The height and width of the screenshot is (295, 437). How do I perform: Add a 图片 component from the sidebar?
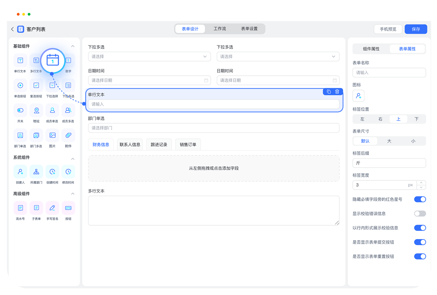coord(52,135)
